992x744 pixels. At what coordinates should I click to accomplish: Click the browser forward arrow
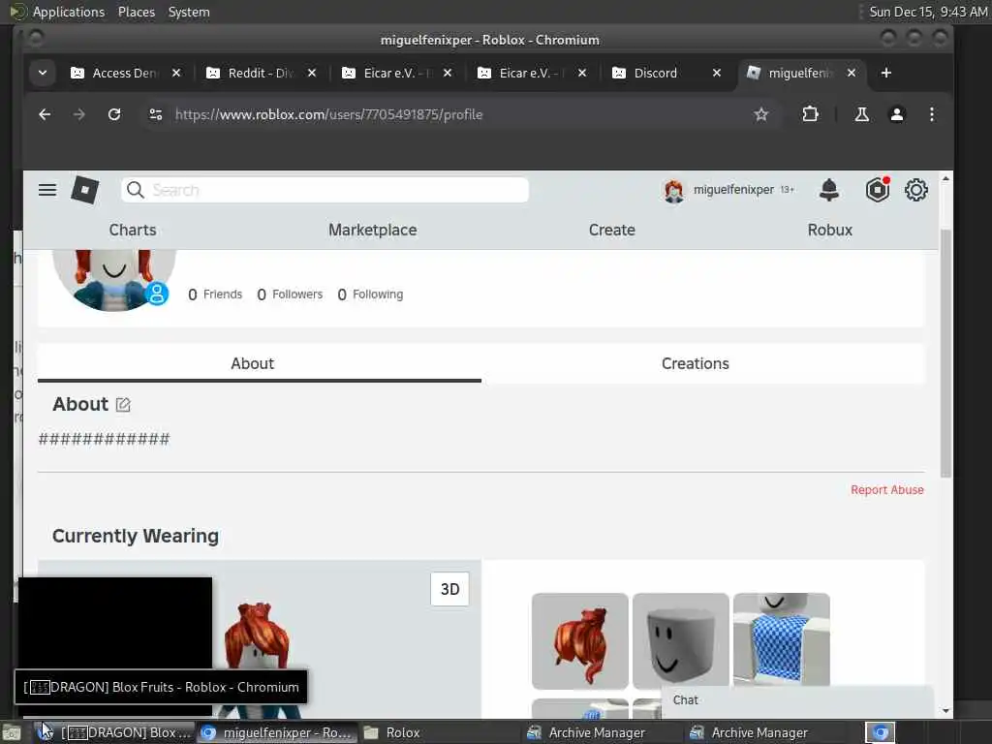click(x=79, y=114)
